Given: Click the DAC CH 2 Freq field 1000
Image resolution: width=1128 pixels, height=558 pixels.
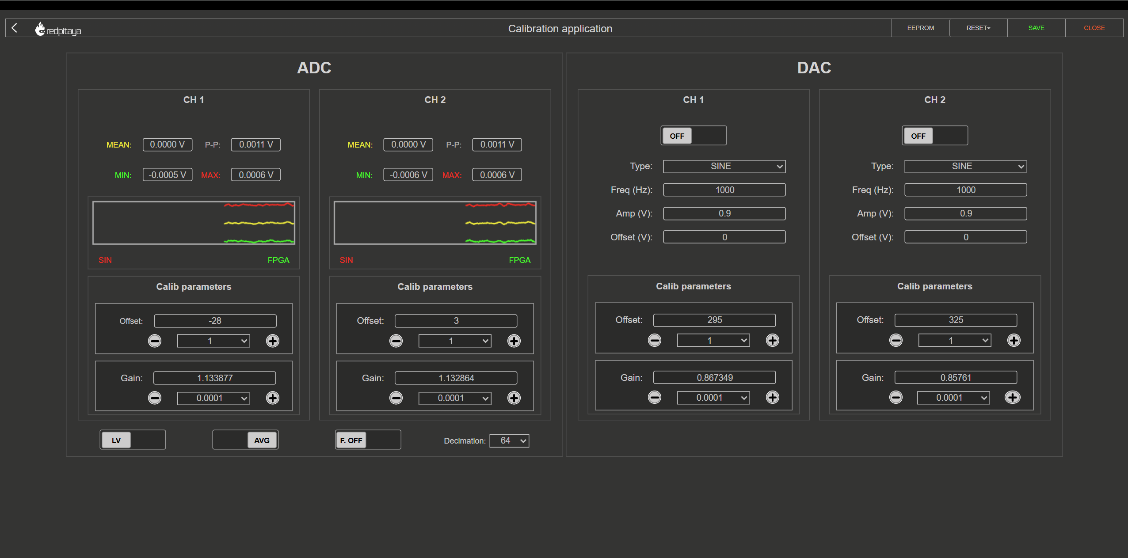Looking at the screenshot, I should point(966,190).
